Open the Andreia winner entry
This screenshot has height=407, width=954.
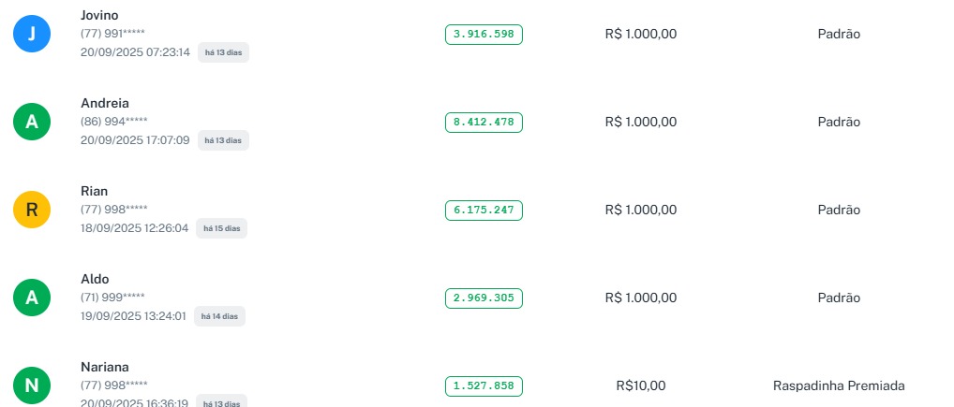tap(105, 103)
